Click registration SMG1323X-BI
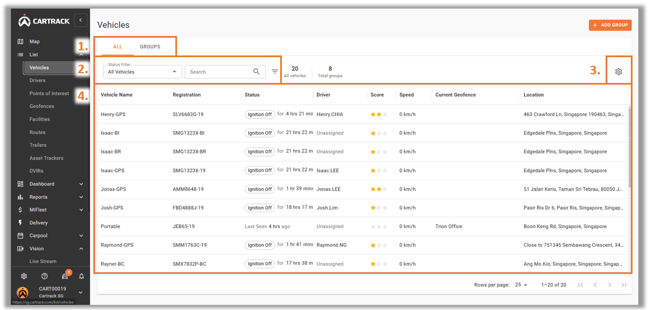The image size is (648, 310). 188,133
